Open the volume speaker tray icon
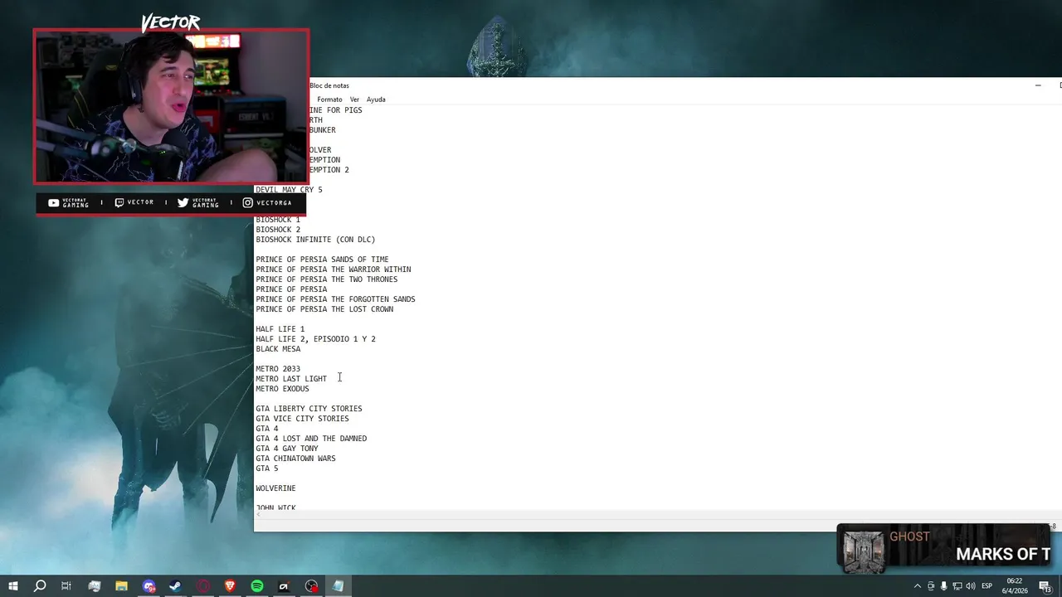This screenshot has height=597, width=1062. 970,586
